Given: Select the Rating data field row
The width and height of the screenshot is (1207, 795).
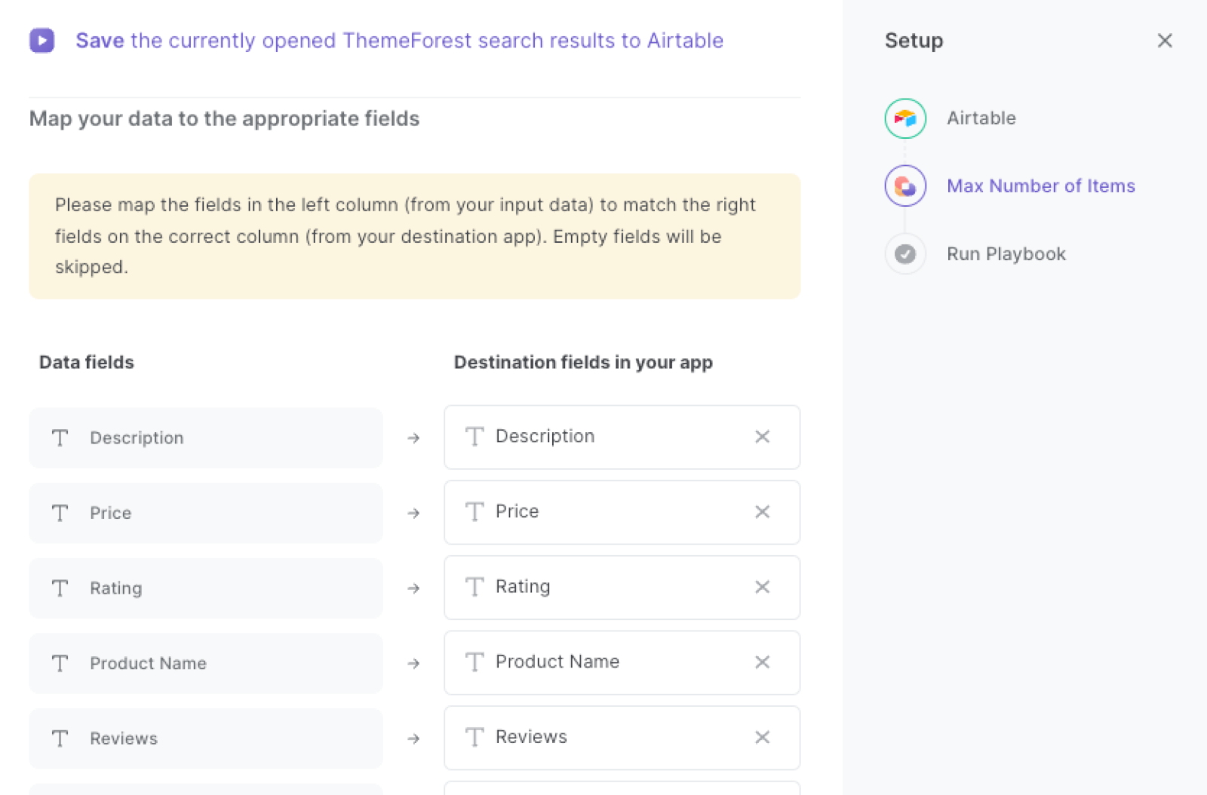Looking at the screenshot, I should pyautogui.click(x=206, y=588).
